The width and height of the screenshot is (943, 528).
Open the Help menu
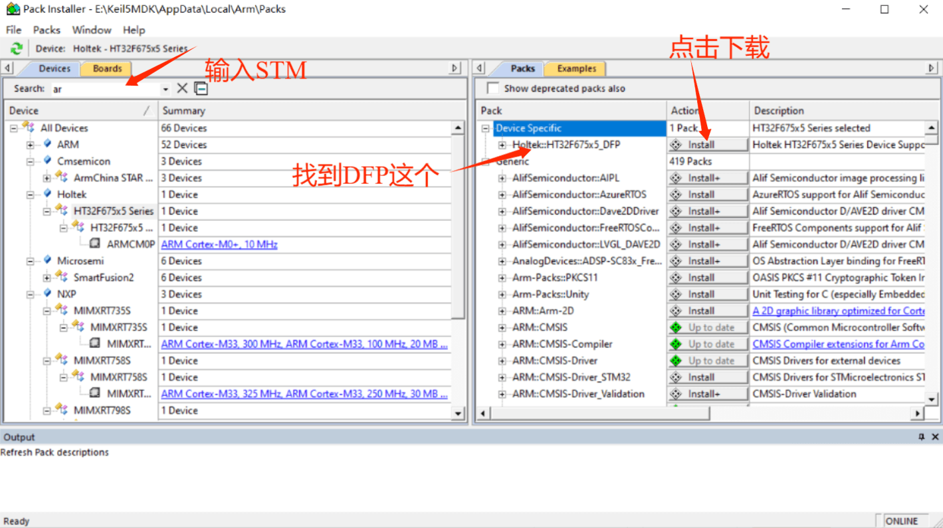(x=134, y=30)
